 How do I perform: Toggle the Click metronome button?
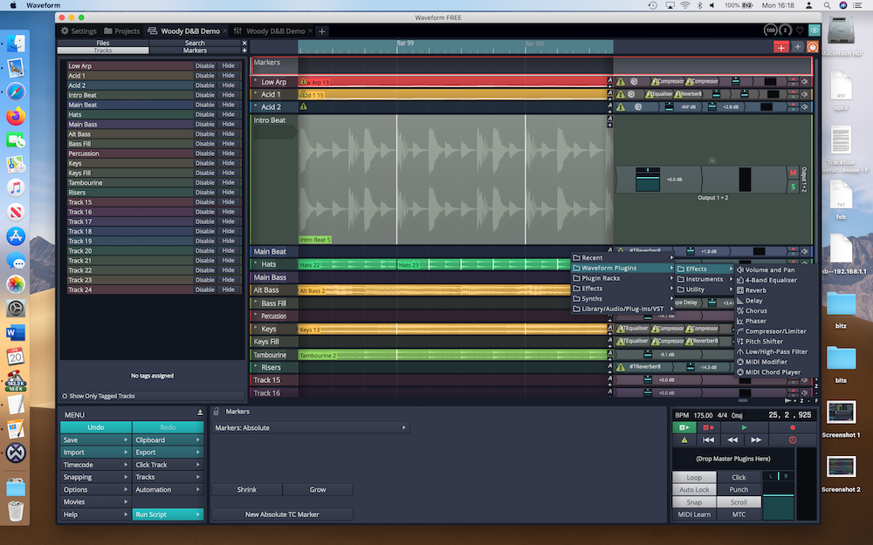click(739, 477)
